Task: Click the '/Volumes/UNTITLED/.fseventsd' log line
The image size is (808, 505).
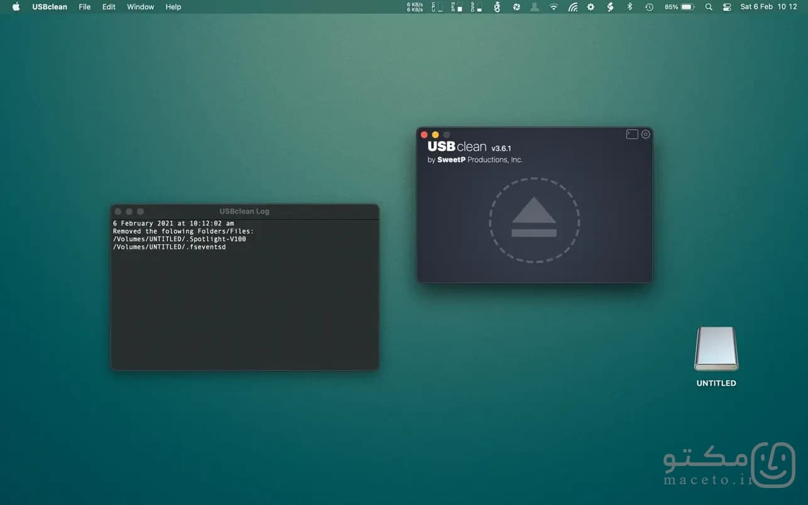Action: pyautogui.click(x=170, y=247)
